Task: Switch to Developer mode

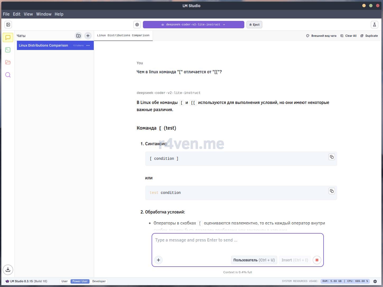Action: click(99, 281)
